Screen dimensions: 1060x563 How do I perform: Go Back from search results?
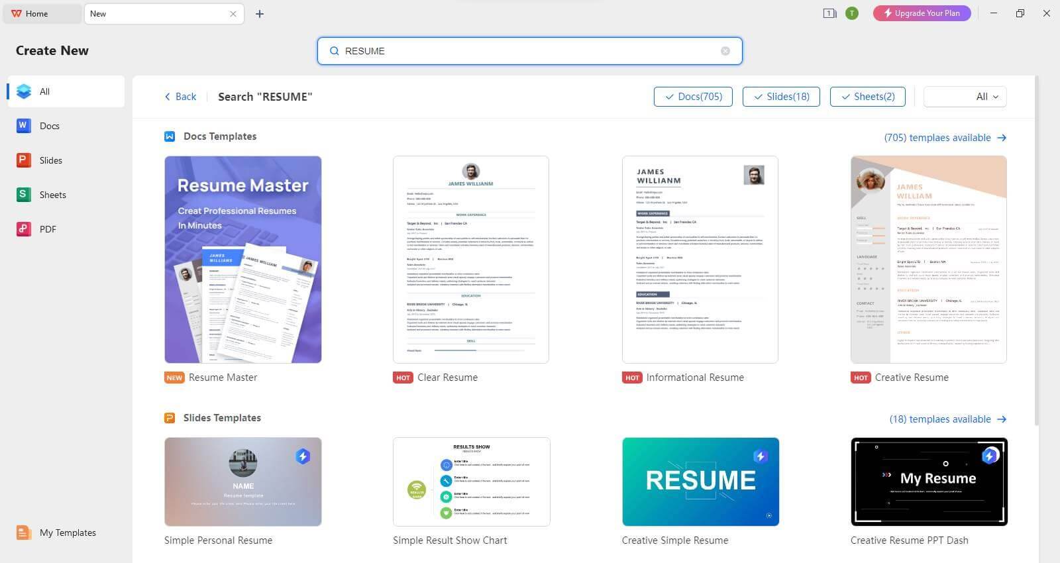(x=180, y=97)
